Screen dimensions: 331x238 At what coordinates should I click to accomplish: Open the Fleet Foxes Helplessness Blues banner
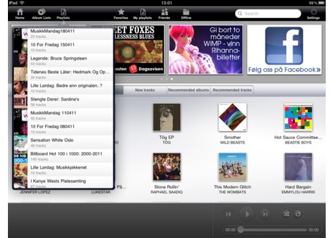click(139, 50)
